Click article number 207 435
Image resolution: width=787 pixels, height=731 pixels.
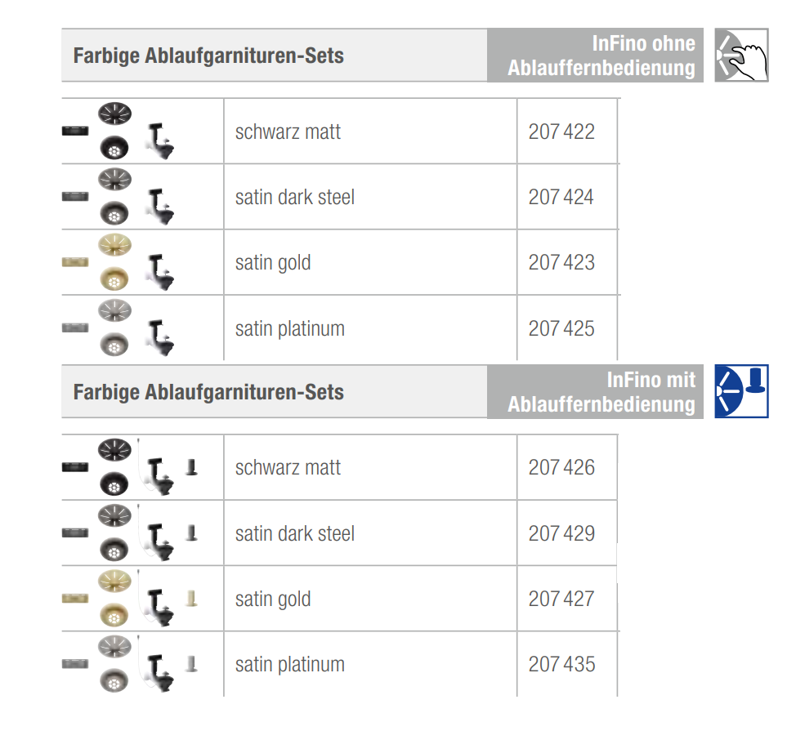pyautogui.click(x=561, y=664)
